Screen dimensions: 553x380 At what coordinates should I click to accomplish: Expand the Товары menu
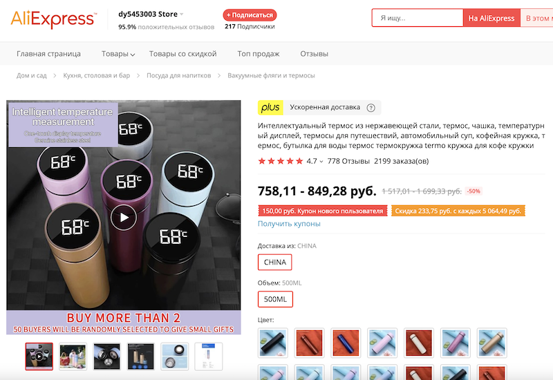[118, 54]
